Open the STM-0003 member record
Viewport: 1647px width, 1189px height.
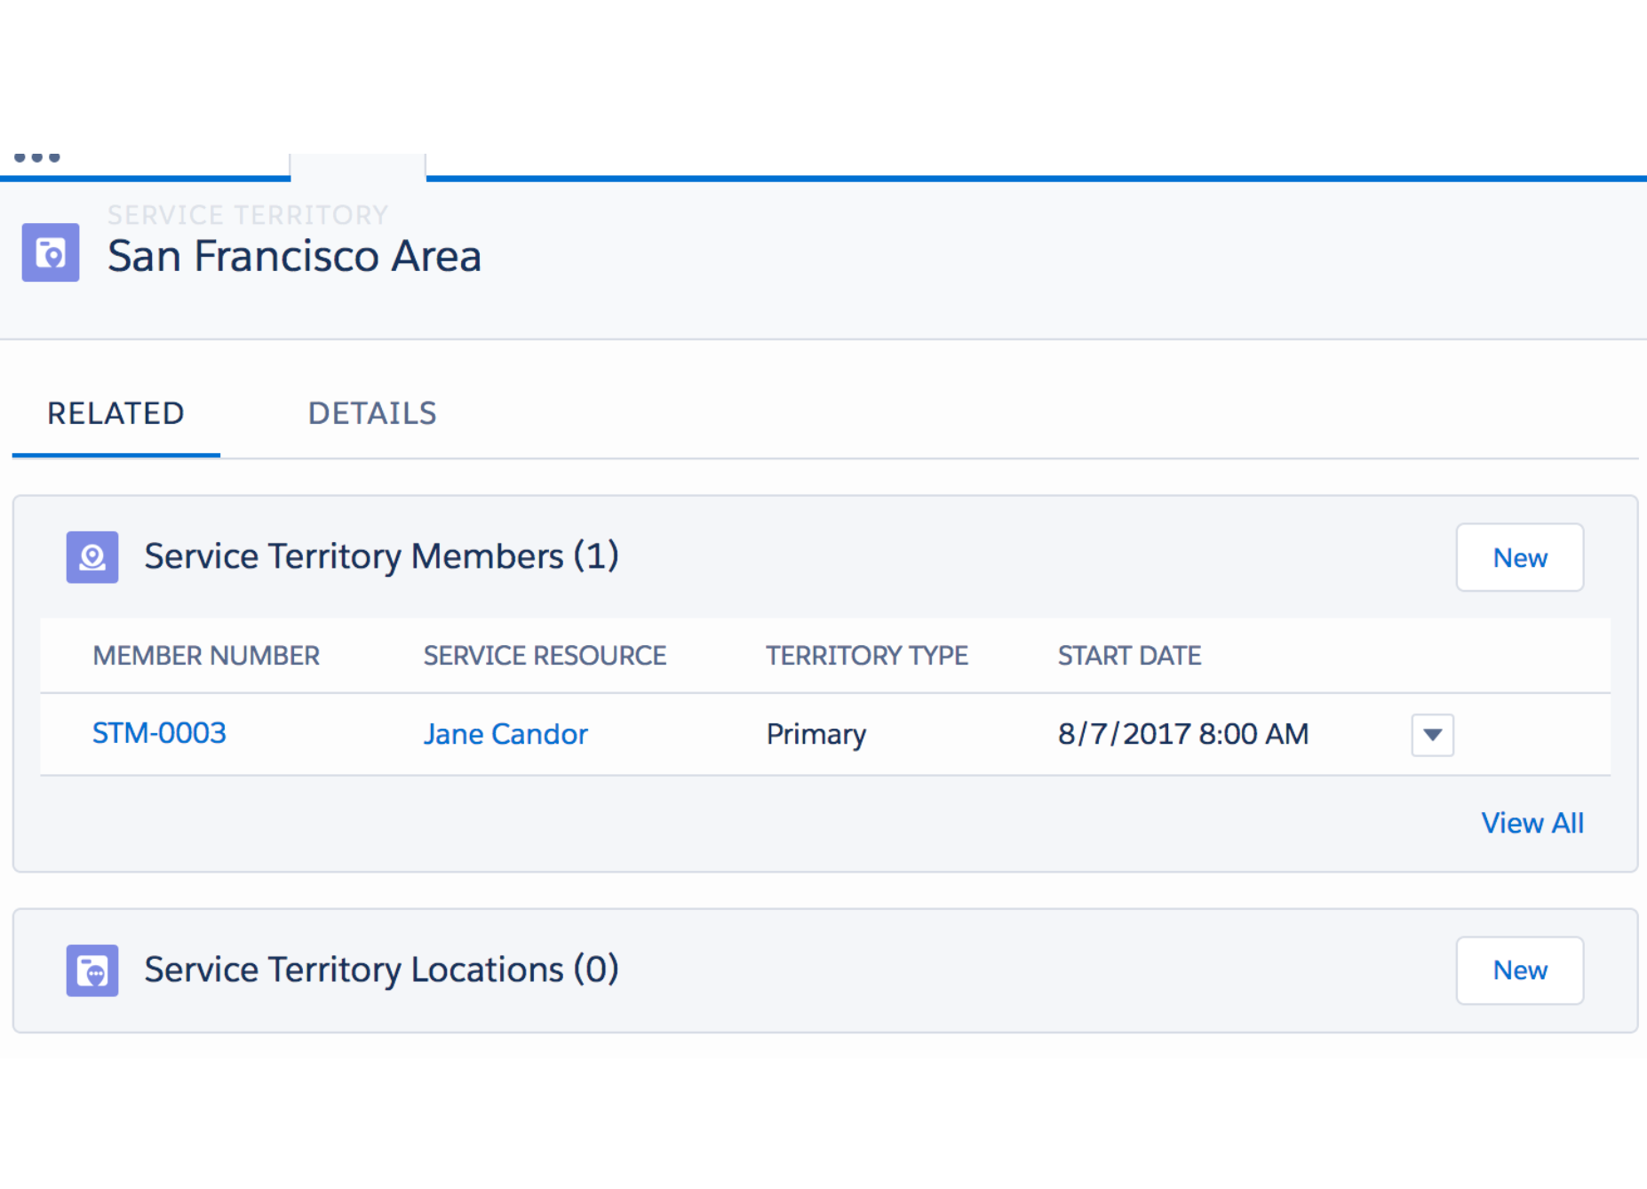click(159, 734)
